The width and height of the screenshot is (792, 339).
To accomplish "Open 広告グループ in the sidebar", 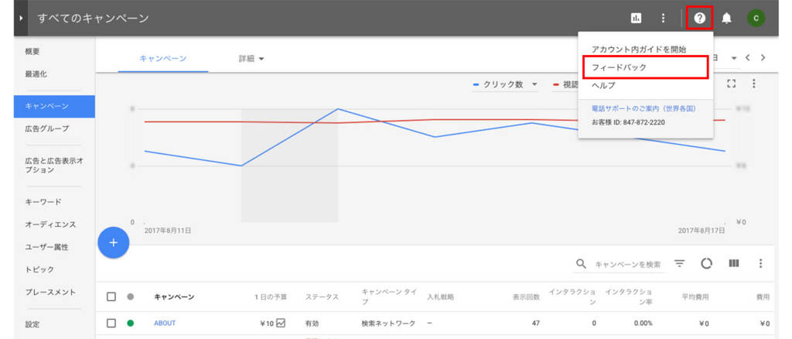I will 47,128.
